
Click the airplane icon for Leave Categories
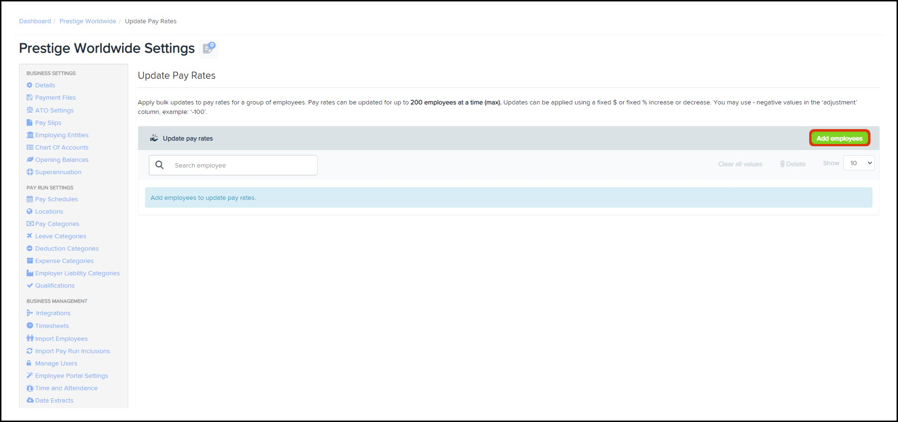coord(30,236)
